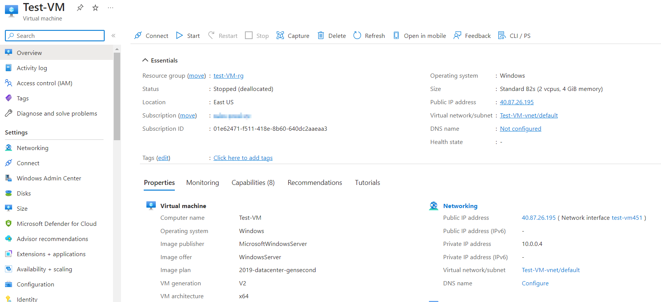The image size is (661, 302).
Task: Refresh the overview page
Action: (369, 36)
